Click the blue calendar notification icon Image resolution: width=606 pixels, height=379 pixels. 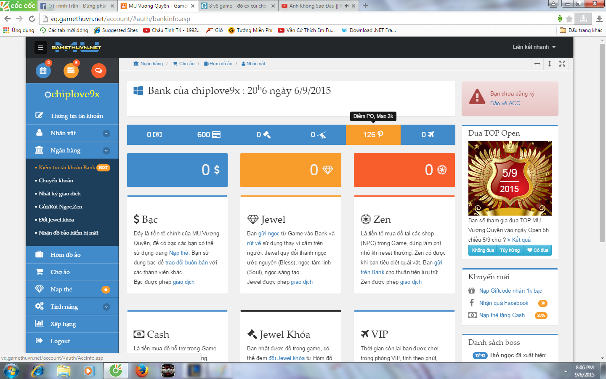[x=43, y=71]
